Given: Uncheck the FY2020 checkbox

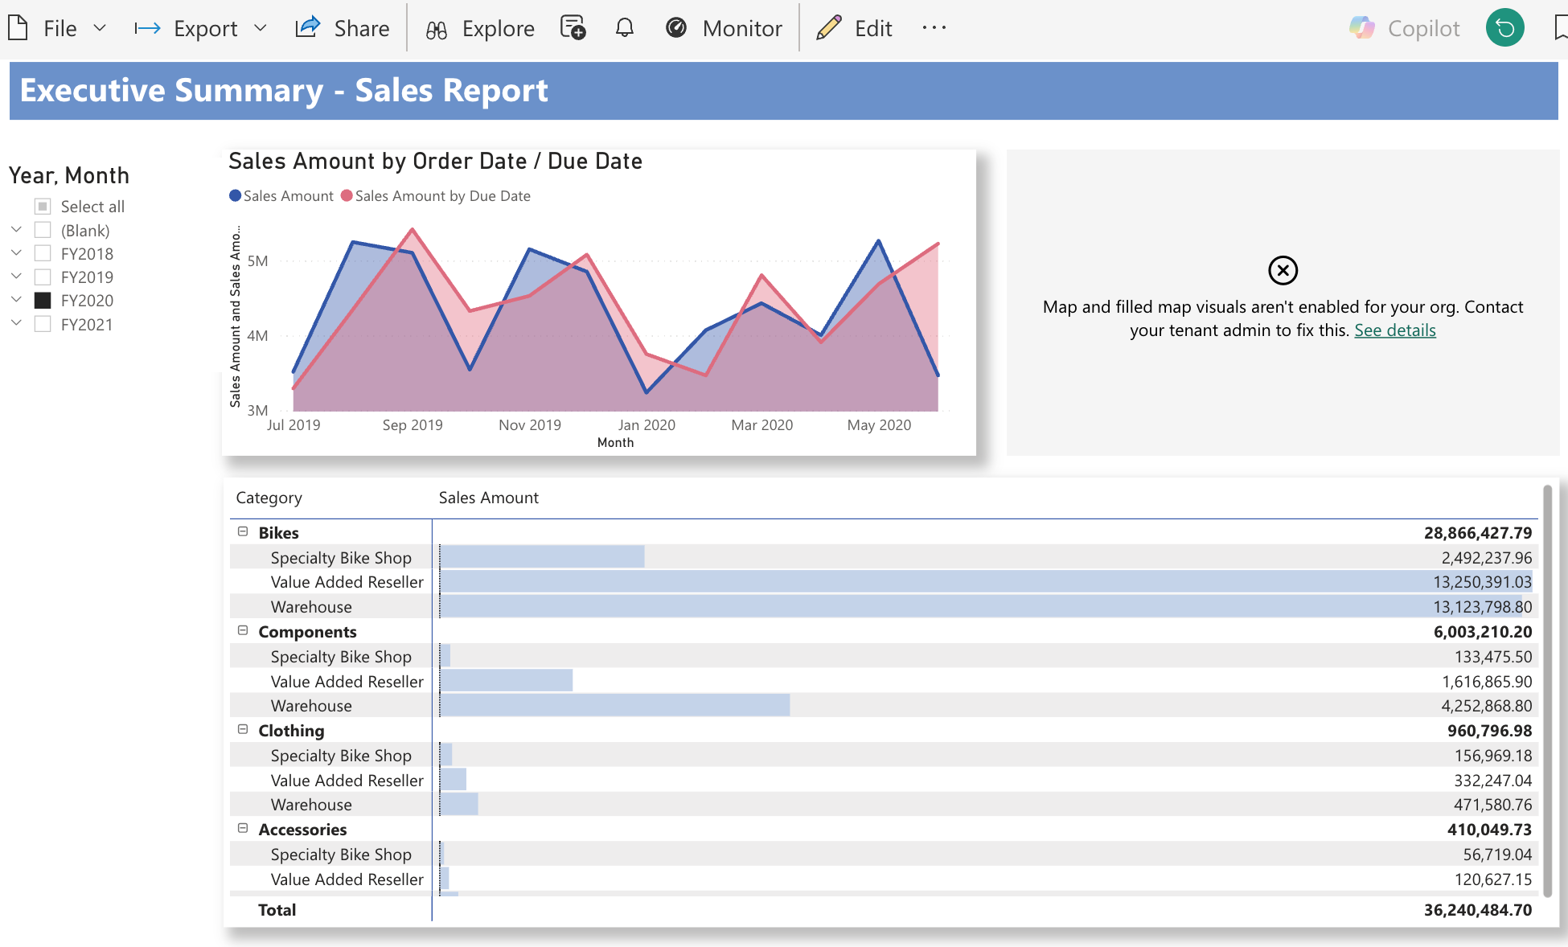Looking at the screenshot, I should click(x=43, y=301).
